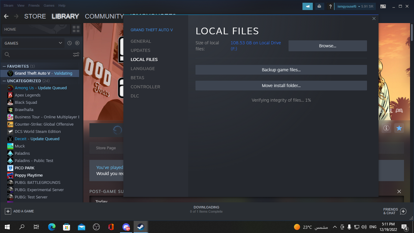The height and width of the screenshot is (233, 414).
Task: Select UPDATES in properties sidebar
Action: 140,50
